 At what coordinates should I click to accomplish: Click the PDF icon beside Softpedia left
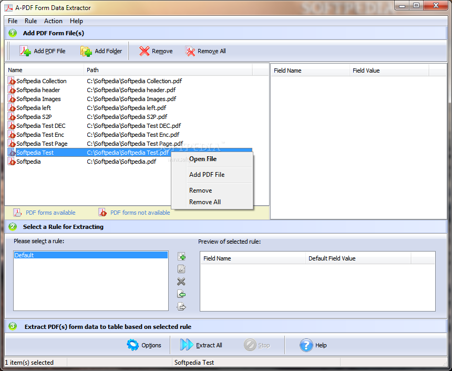[x=12, y=108]
